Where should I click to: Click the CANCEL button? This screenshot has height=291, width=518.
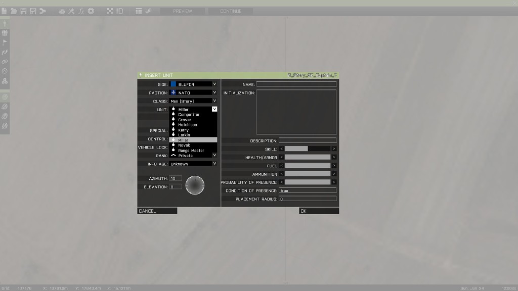[x=157, y=211]
